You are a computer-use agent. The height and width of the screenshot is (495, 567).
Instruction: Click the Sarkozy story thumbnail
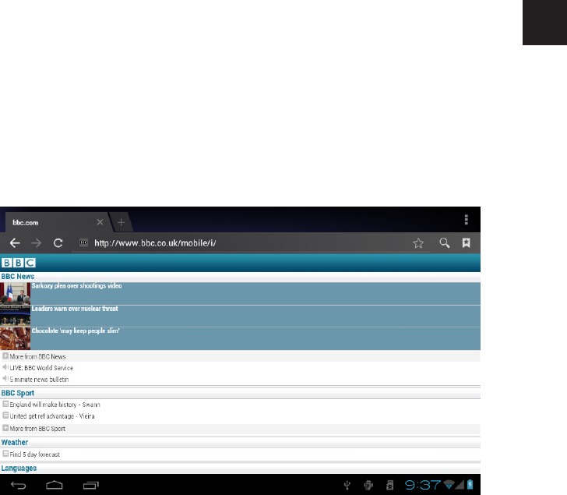(16, 293)
